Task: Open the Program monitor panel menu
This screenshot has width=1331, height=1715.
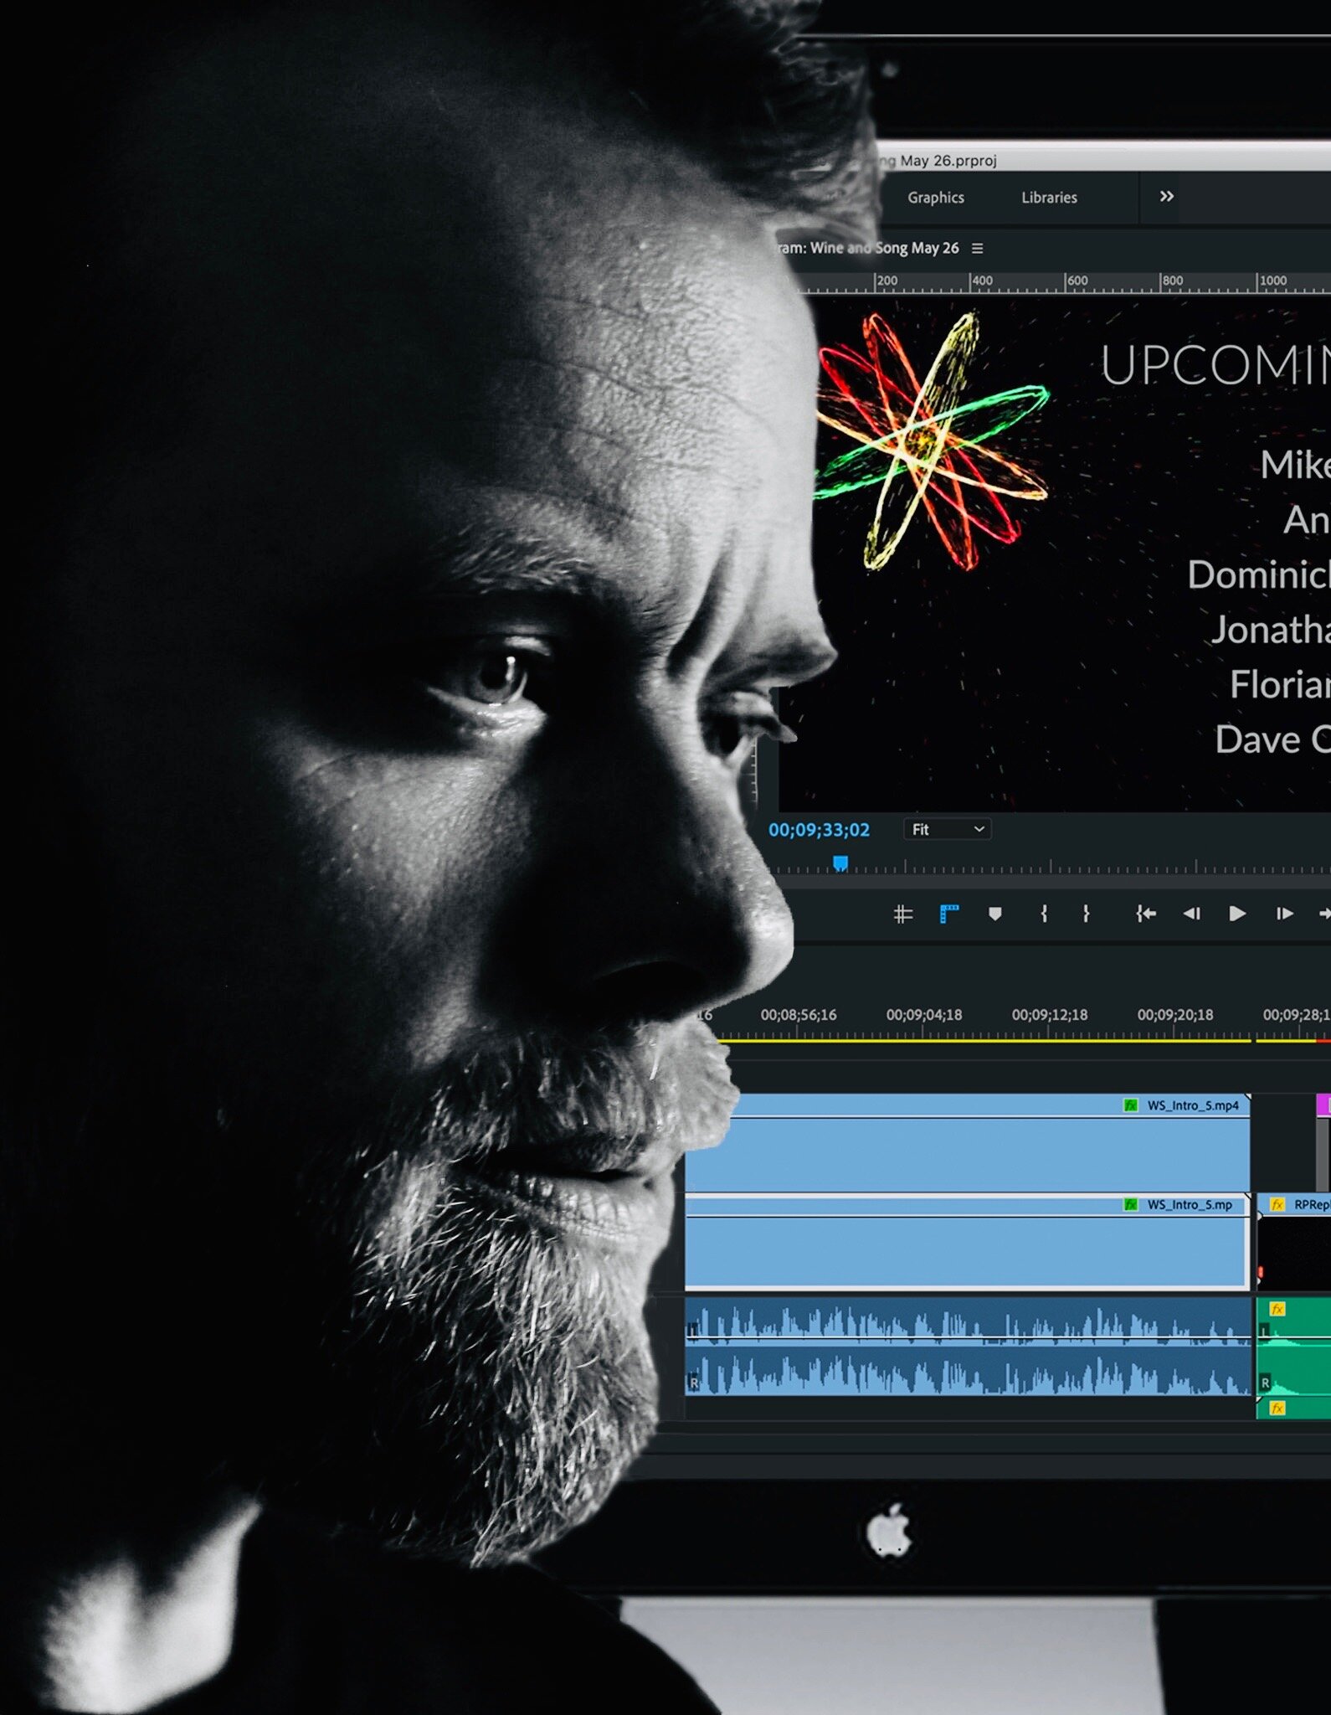Action: pyautogui.click(x=977, y=249)
